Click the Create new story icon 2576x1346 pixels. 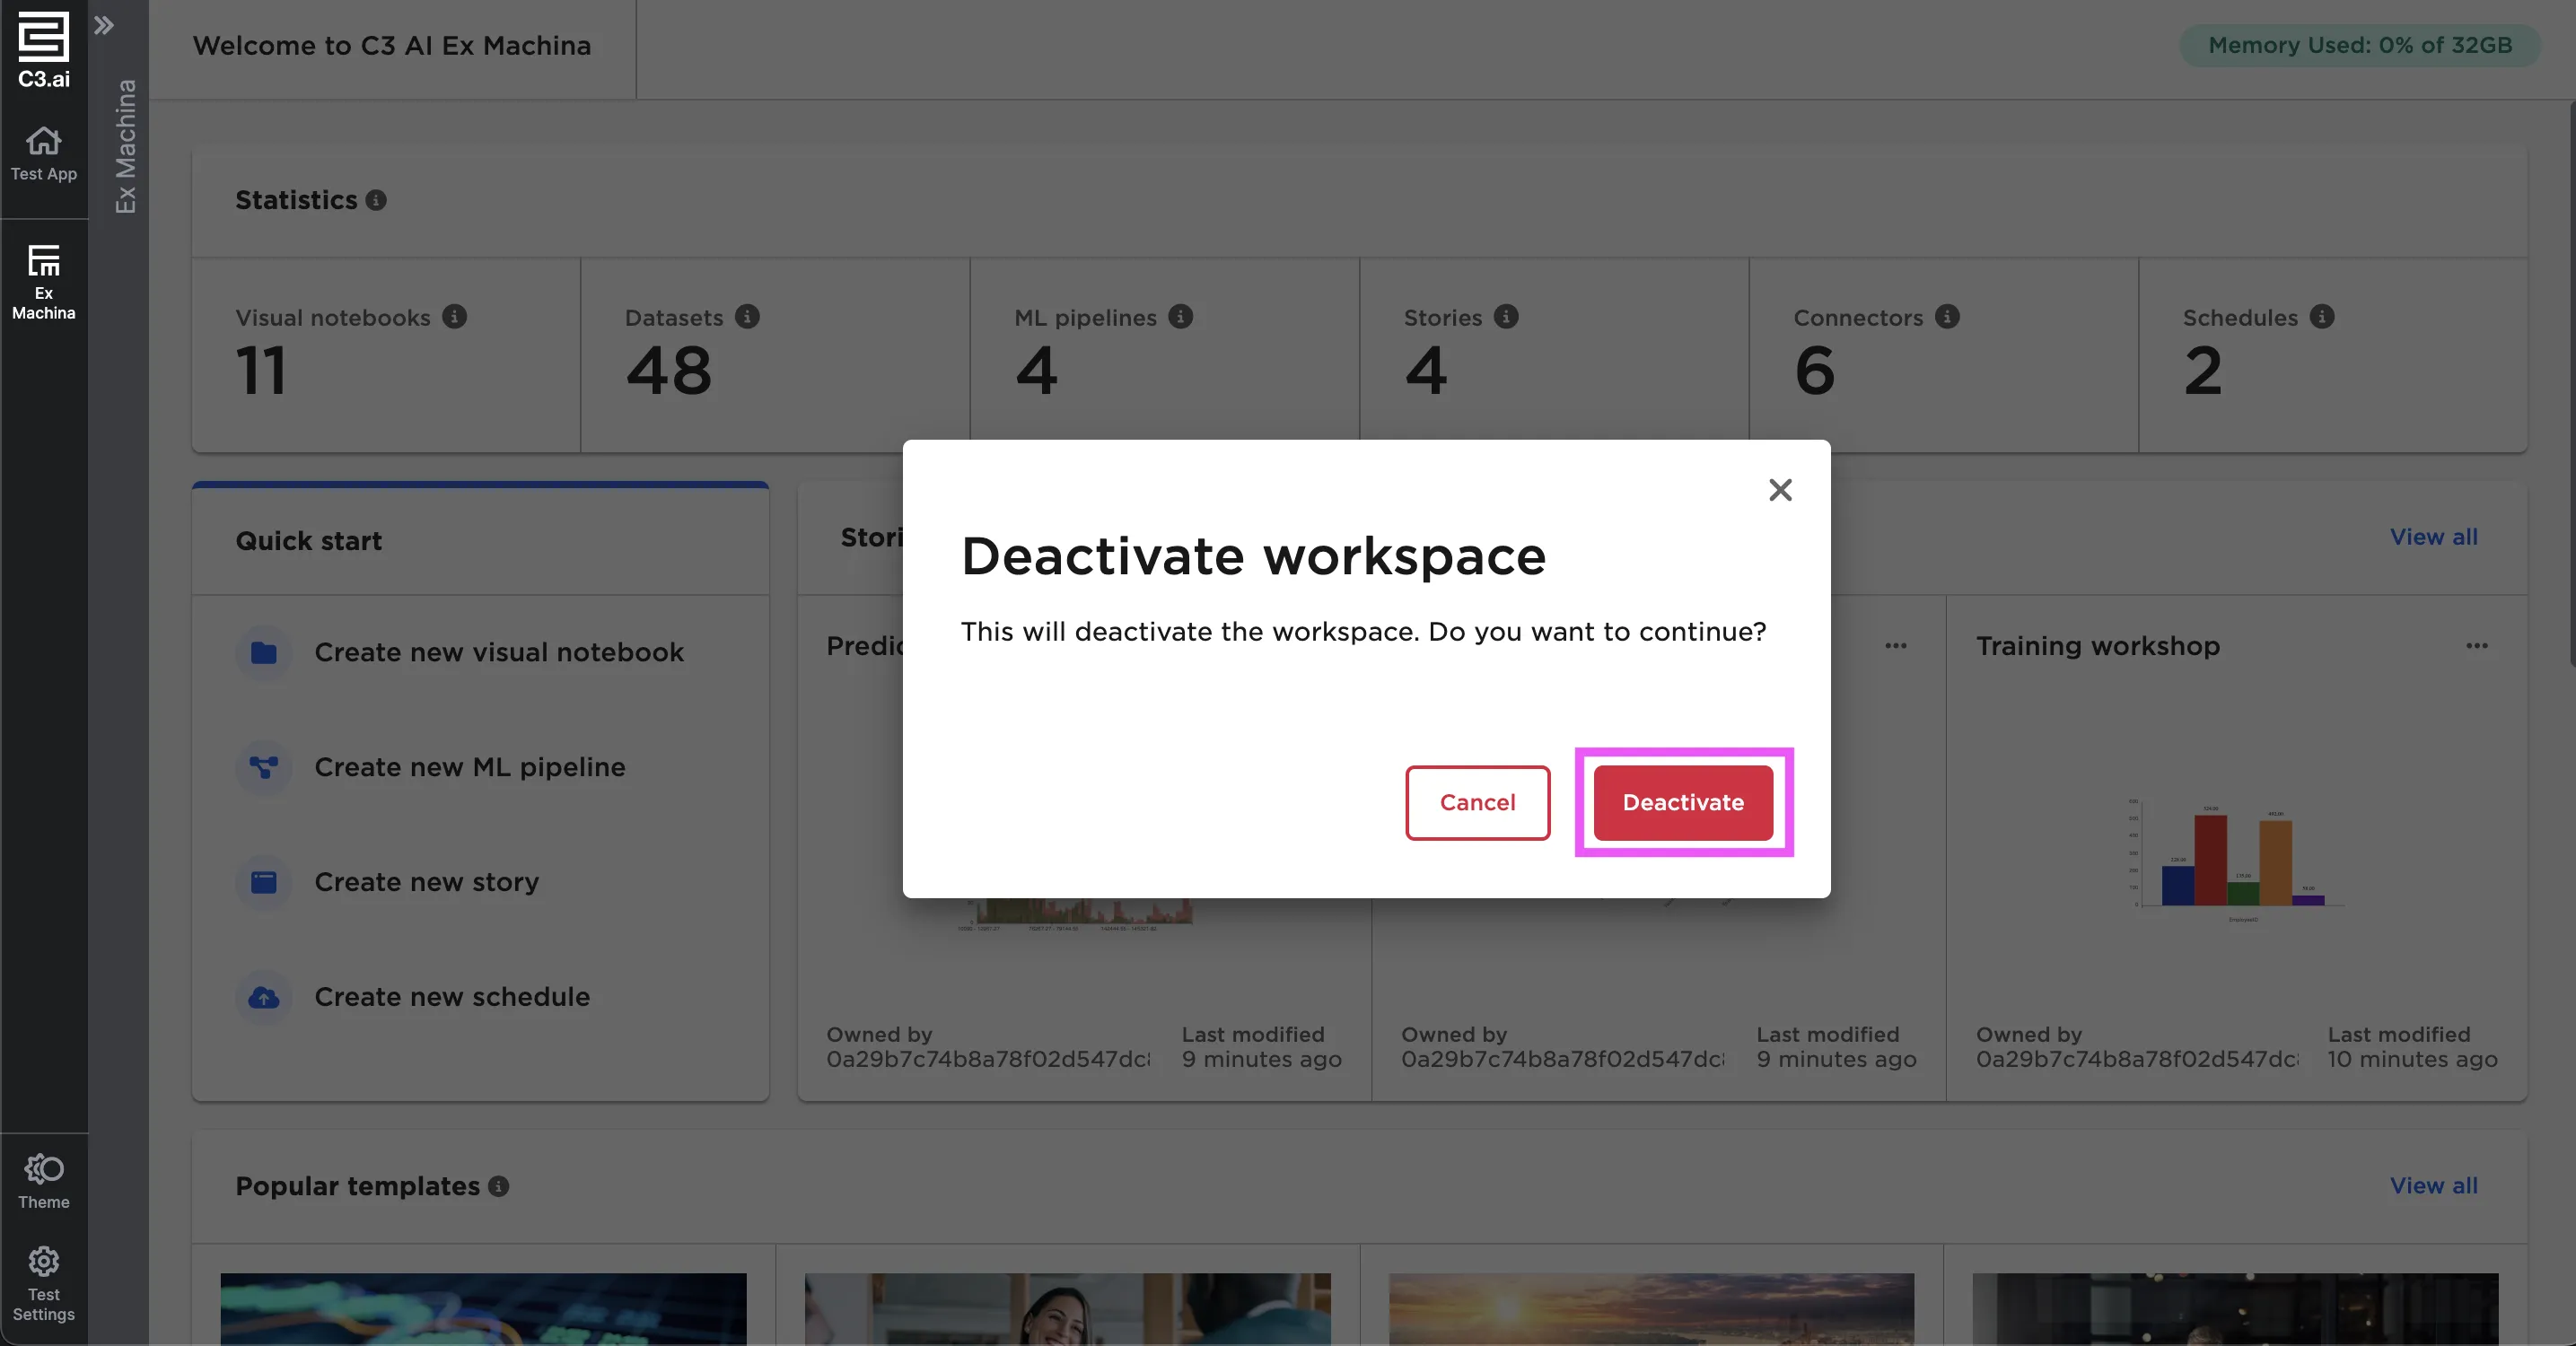[262, 883]
